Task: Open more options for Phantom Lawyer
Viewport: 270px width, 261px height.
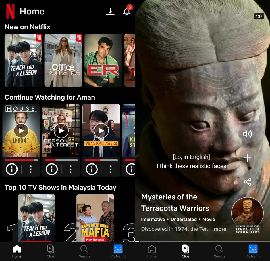Action: click(111, 169)
